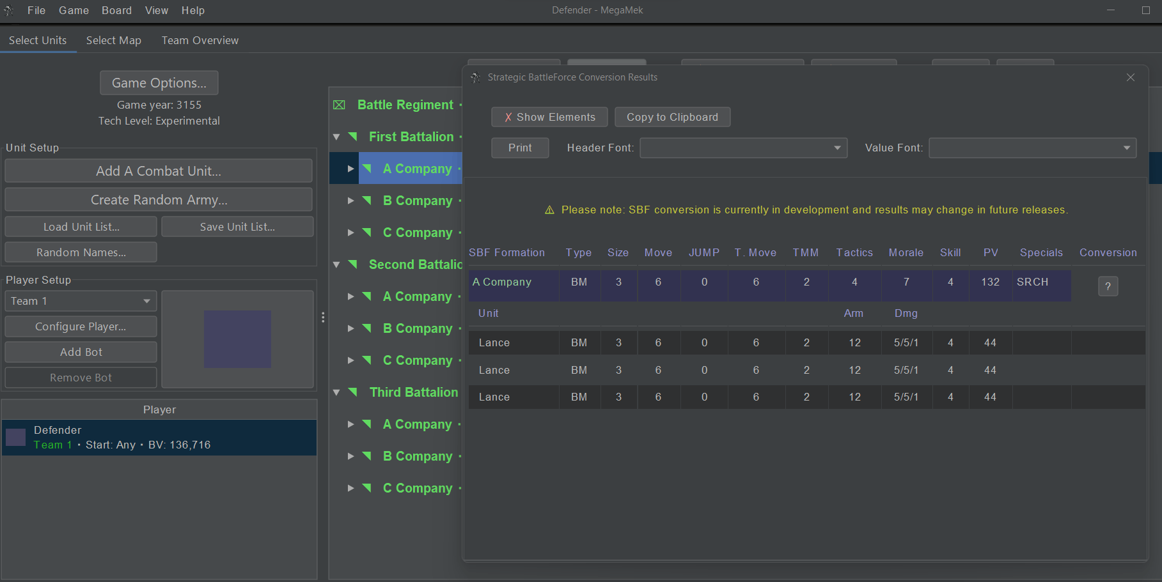This screenshot has width=1162, height=582.
Task: Open the question mark conversion help
Action: 1108,286
